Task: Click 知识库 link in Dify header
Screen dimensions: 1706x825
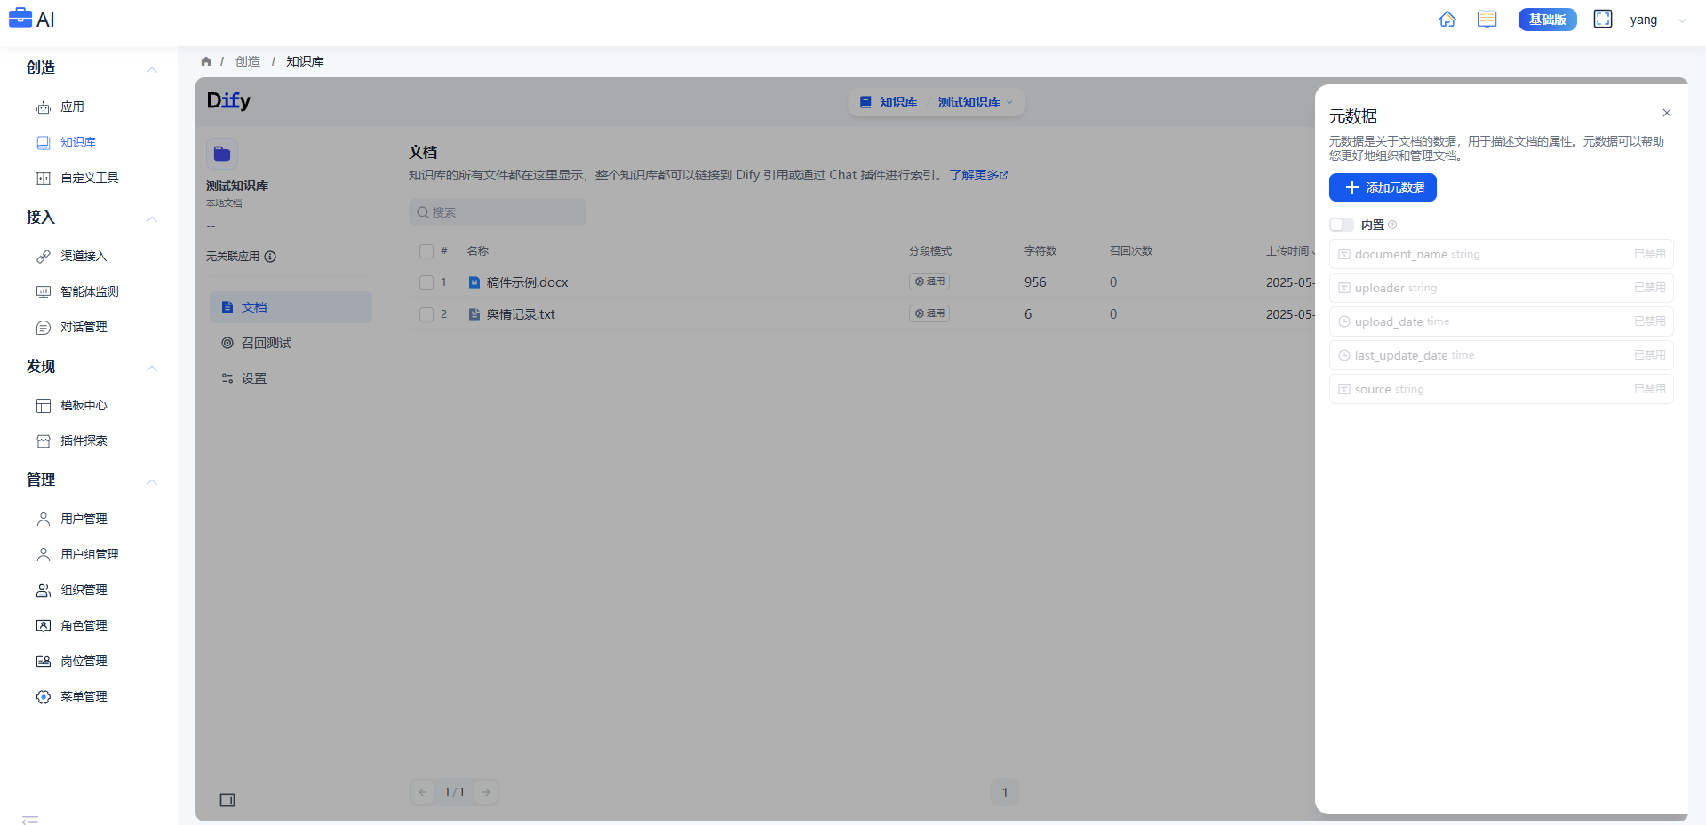Action: pyautogui.click(x=889, y=102)
